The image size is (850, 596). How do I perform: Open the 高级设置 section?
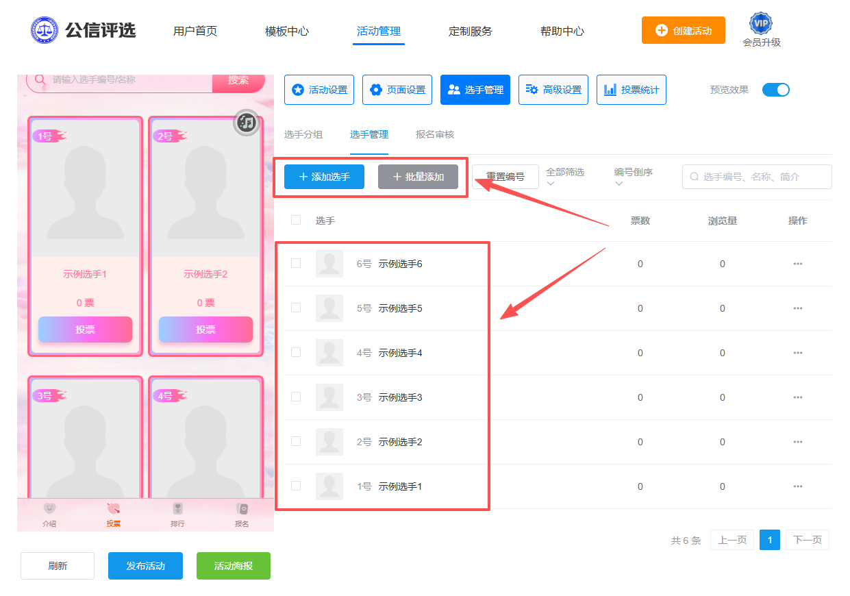click(x=553, y=90)
